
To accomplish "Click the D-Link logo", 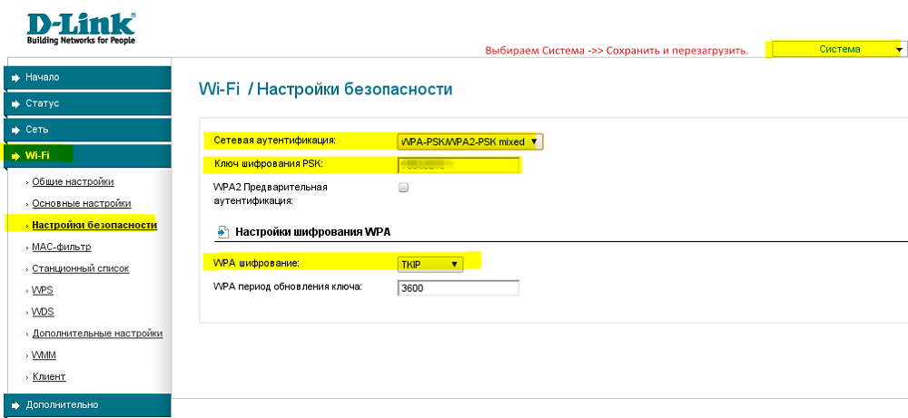I will tap(81, 30).
